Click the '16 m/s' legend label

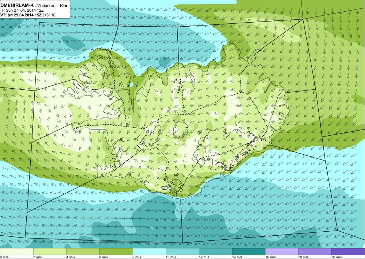pyautogui.click(x=270, y=257)
